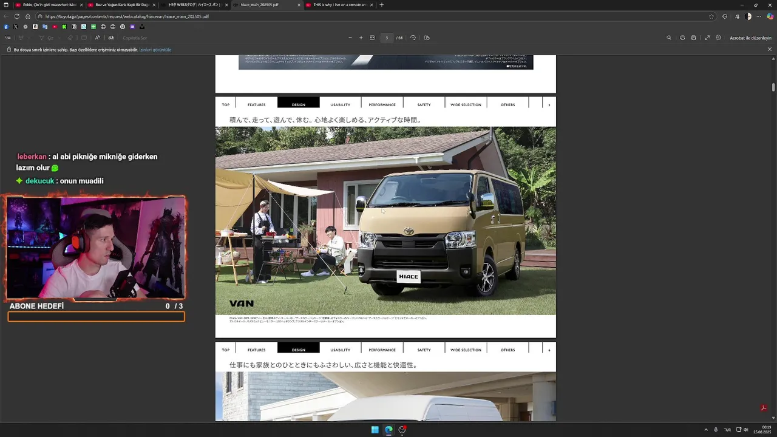The width and height of the screenshot is (777, 437).
Task: Open PDF viewer settings gear
Action: [x=718, y=38]
